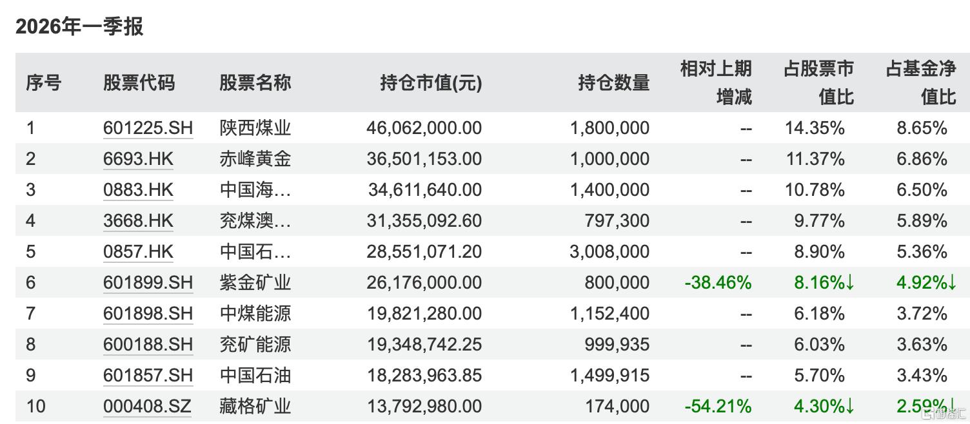Click the down arrow beside 8.16%
970x424 pixels.
coord(849,282)
